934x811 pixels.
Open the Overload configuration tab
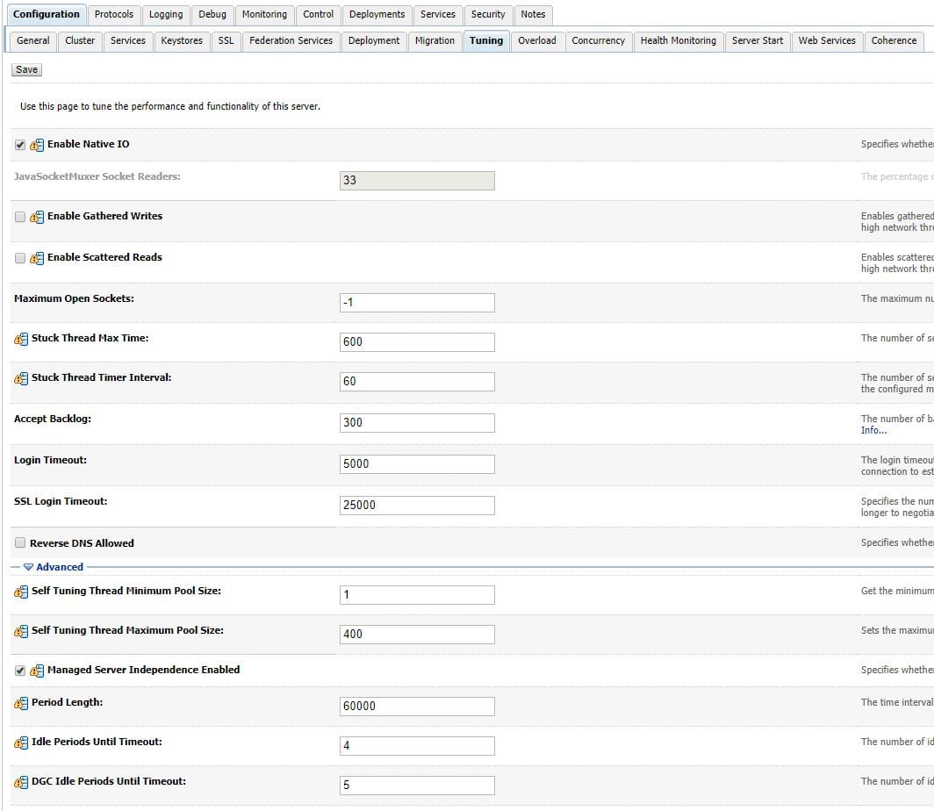pyautogui.click(x=537, y=40)
